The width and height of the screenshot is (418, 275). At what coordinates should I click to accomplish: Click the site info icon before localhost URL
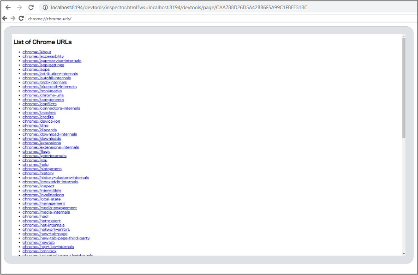[45, 7]
